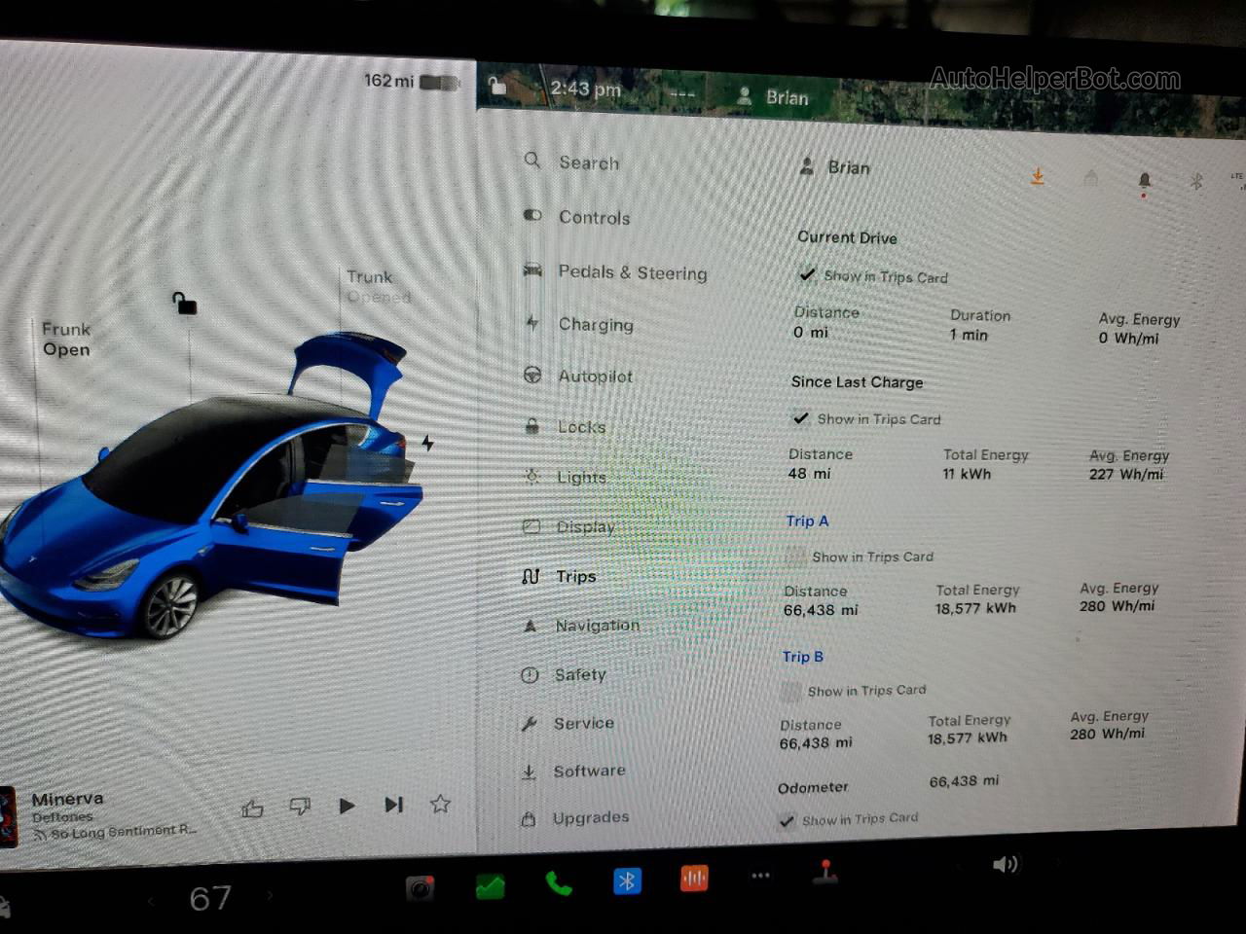
Task: Tap the 162 mi battery range
Action: (x=388, y=81)
